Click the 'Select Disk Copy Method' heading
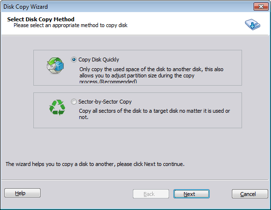The width and height of the screenshot is (271, 210). (x=41, y=19)
